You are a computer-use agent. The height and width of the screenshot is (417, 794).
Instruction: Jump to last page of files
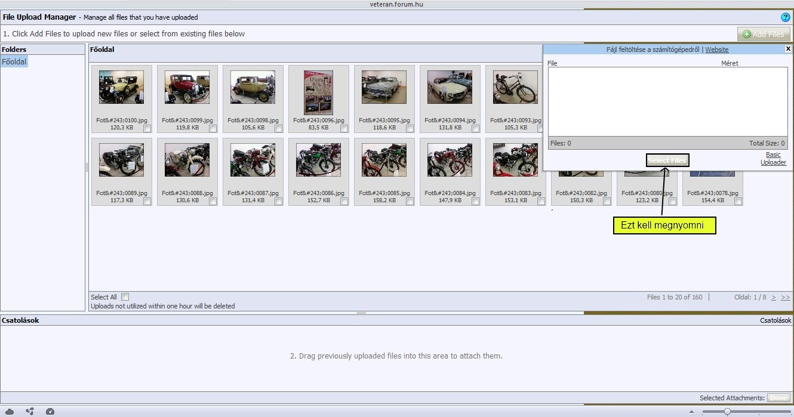pyautogui.click(x=785, y=297)
